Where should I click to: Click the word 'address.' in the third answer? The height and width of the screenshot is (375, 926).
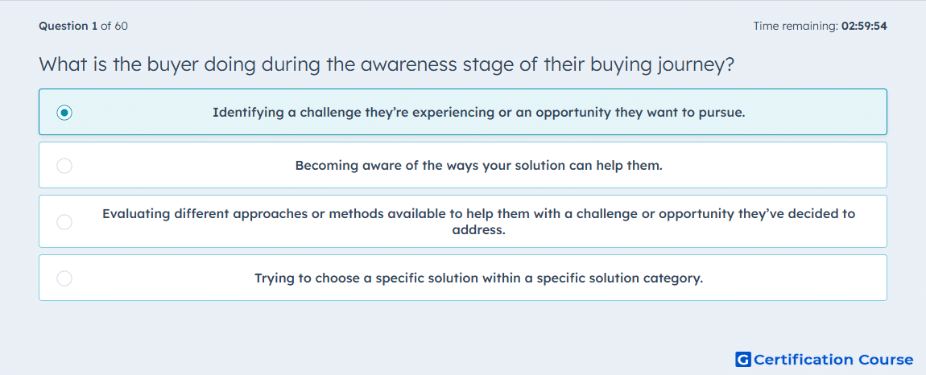point(478,230)
